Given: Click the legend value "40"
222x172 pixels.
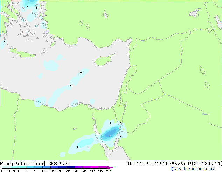Looking at the screenshot, I should (92, 171).
